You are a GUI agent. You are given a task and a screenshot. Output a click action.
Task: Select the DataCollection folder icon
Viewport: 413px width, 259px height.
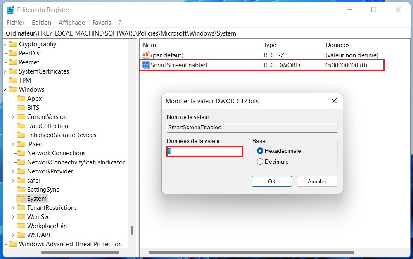21,126
